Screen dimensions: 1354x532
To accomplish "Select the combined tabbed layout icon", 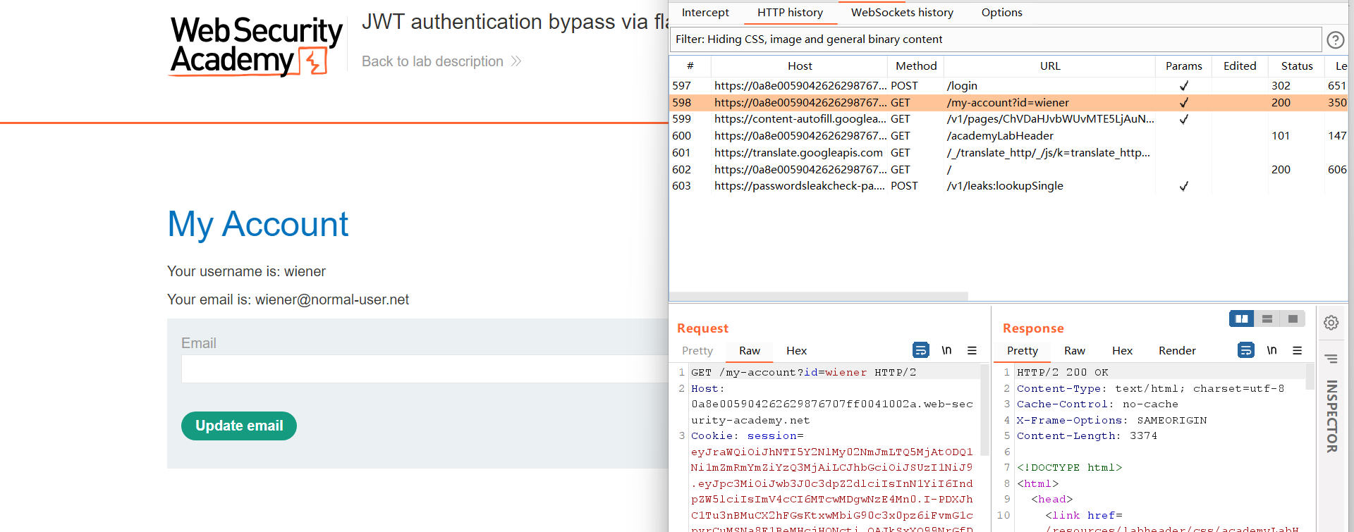I will (1293, 319).
